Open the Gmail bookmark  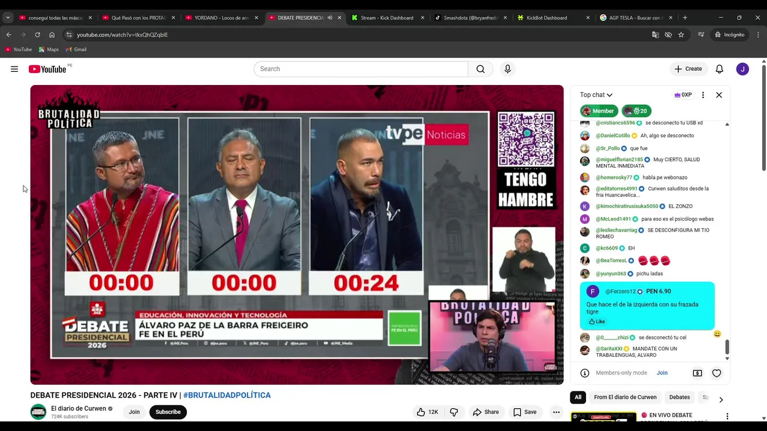point(76,50)
